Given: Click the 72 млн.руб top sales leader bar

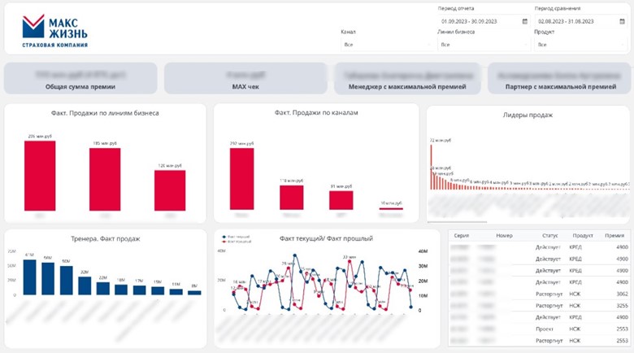Looking at the screenshot, I should click(x=431, y=167).
